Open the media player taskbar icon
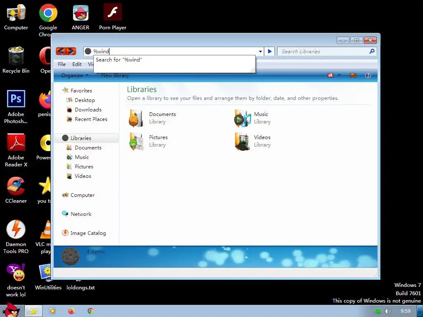This screenshot has width=423, height=317. 52,311
